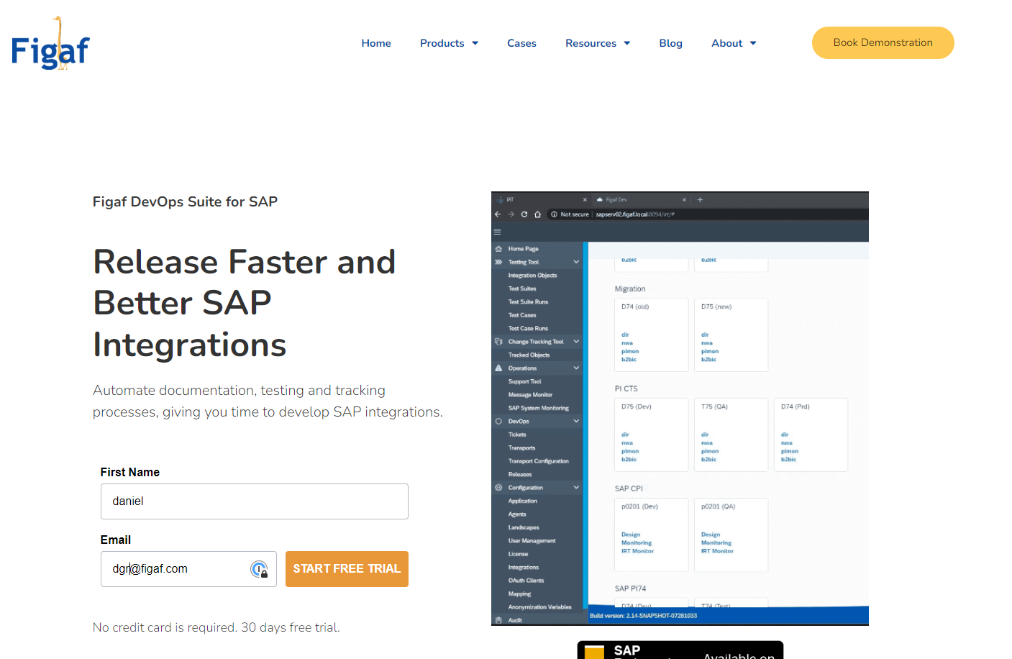Click the 'No credit card is required' note

coord(216,627)
